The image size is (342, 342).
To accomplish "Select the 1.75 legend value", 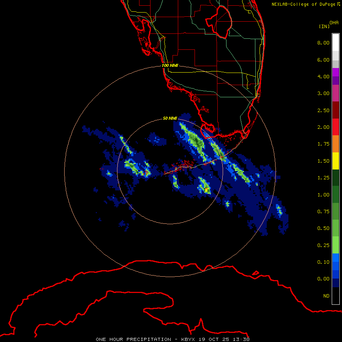I will (323, 144).
